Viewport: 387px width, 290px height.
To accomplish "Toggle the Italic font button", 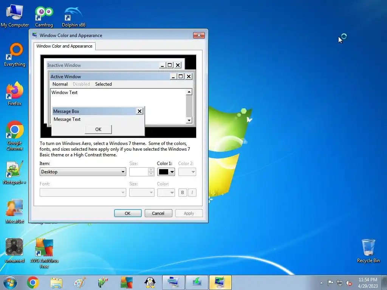I will [192, 192].
